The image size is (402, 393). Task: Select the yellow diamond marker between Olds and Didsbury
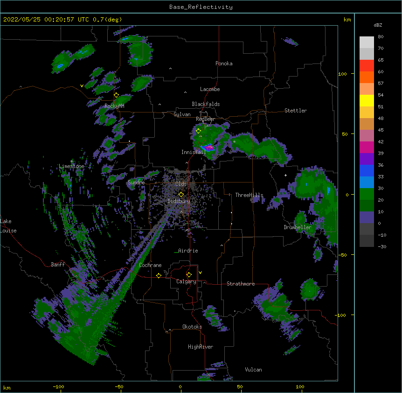click(x=181, y=194)
